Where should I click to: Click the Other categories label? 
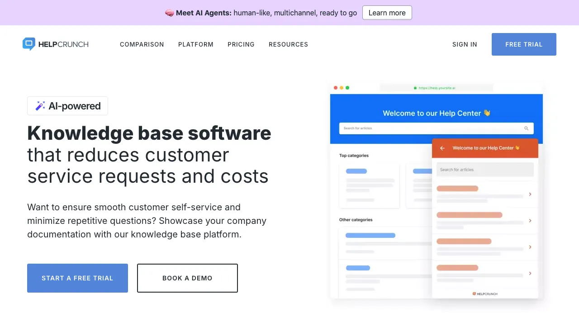(356, 220)
